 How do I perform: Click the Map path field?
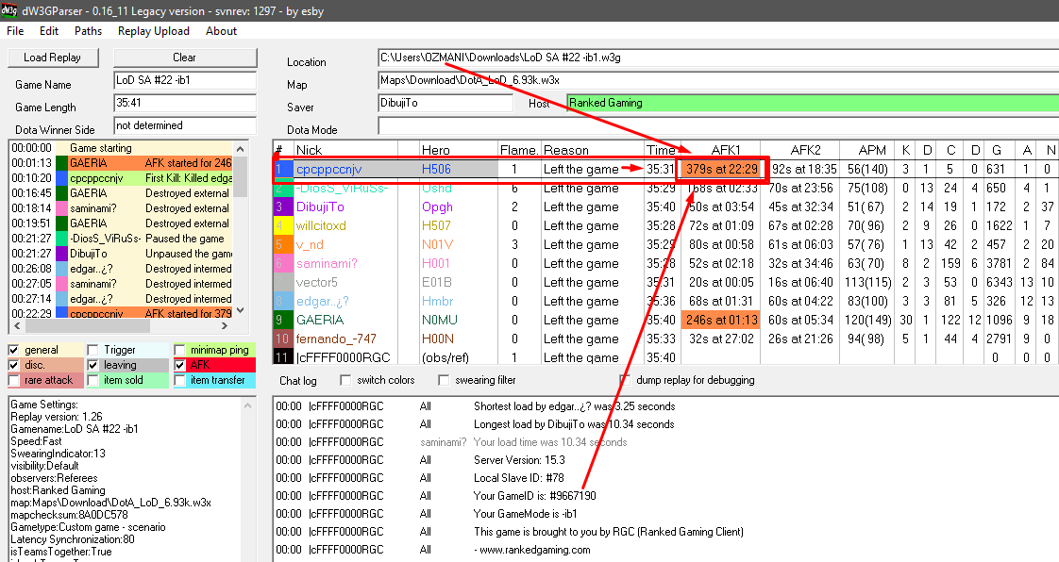(x=718, y=80)
